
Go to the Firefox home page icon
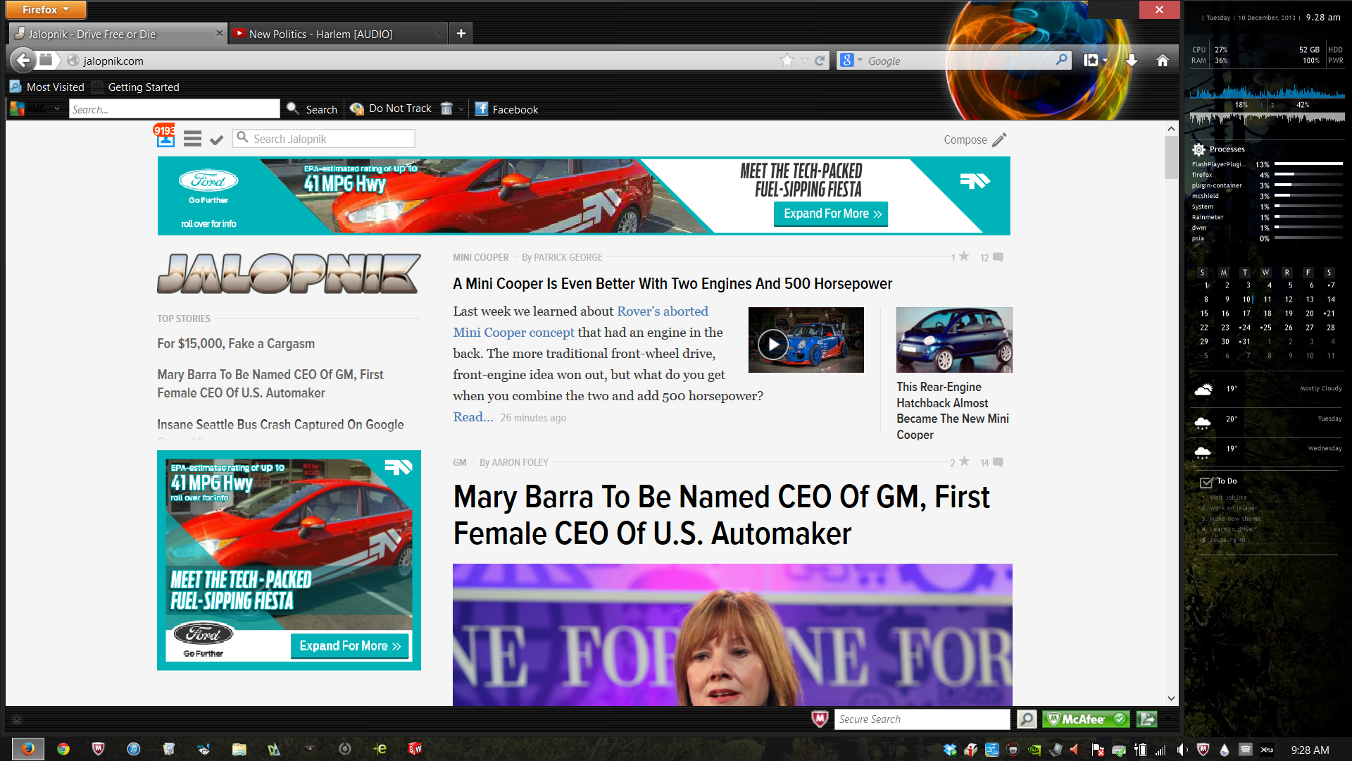pyautogui.click(x=1163, y=61)
